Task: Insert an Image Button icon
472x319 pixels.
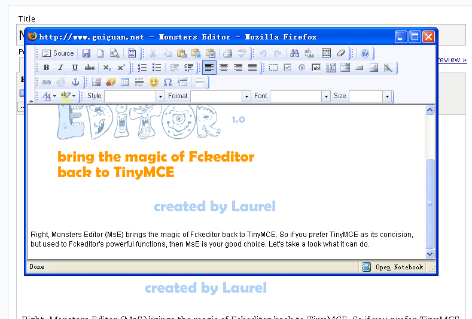Action: tap(373, 68)
